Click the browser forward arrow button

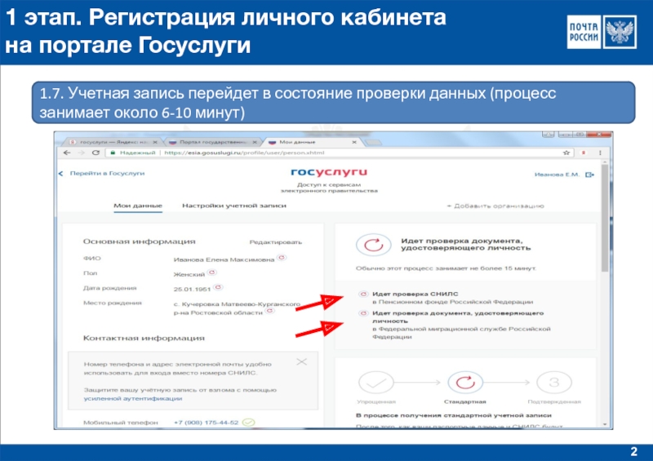[x=81, y=153]
